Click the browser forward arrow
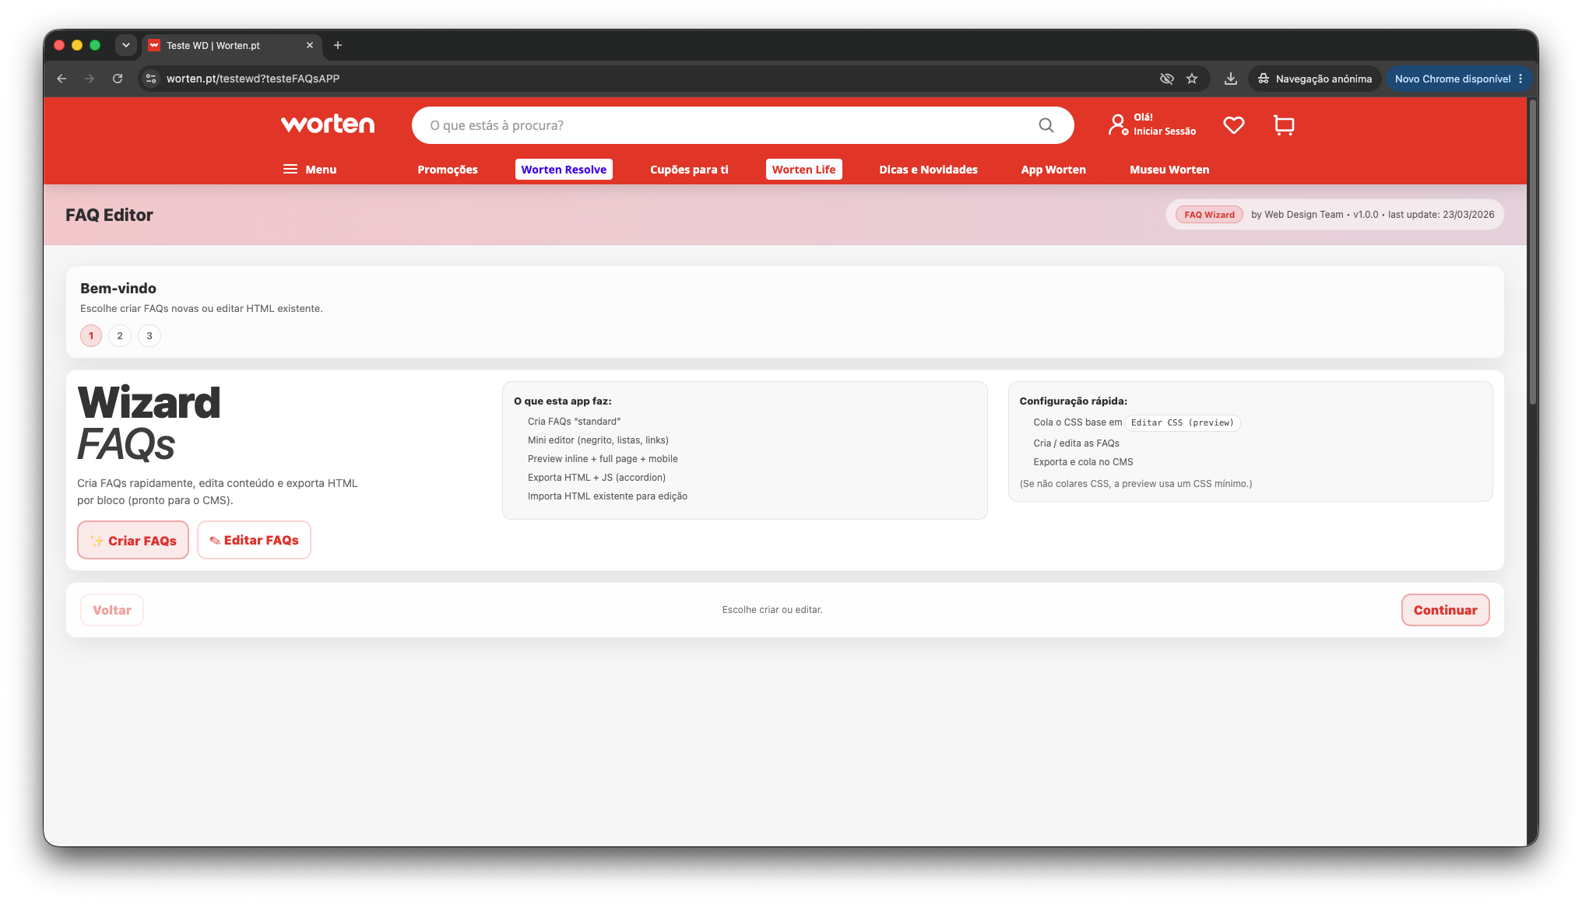Image resolution: width=1582 pixels, height=904 pixels. click(x=90, y=79)
